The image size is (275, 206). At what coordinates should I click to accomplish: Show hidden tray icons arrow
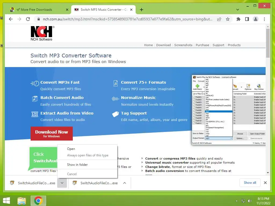237,201
